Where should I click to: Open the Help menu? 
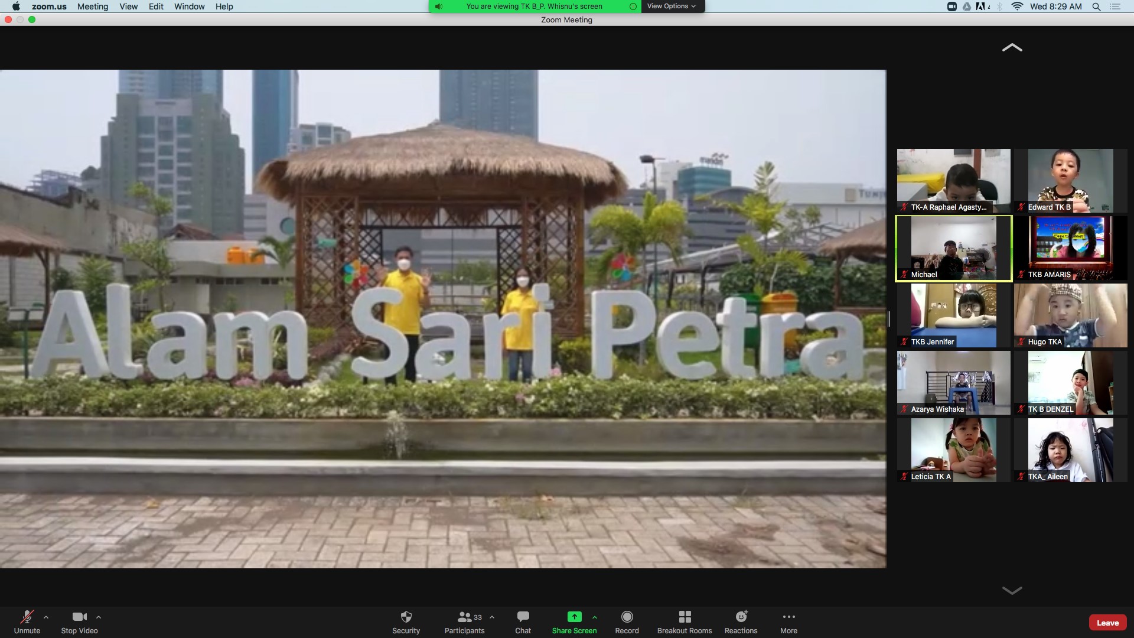click(x=224, y=6)
